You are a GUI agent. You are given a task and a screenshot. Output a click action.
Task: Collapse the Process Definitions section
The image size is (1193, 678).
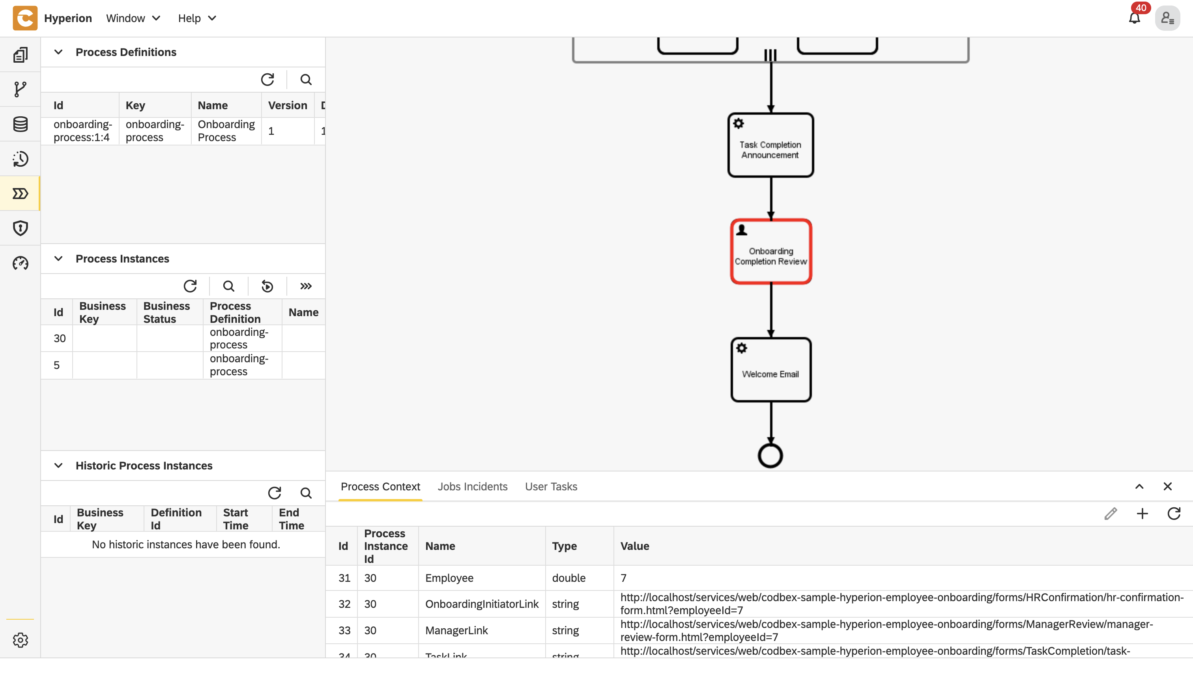[58, 52]
